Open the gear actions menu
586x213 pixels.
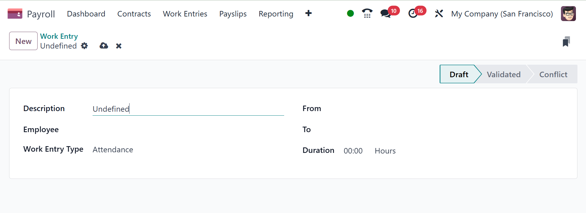pos(84,46)
